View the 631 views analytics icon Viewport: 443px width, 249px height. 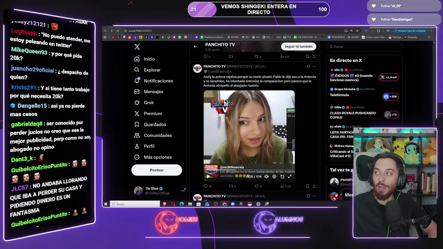pyautogui.click(x=284, y=56)
